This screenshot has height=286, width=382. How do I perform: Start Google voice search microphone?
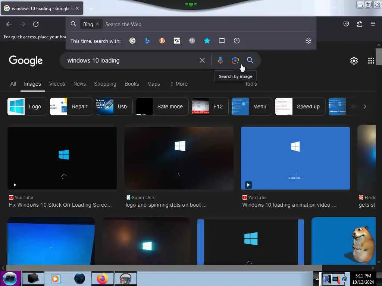click(220, 60)
